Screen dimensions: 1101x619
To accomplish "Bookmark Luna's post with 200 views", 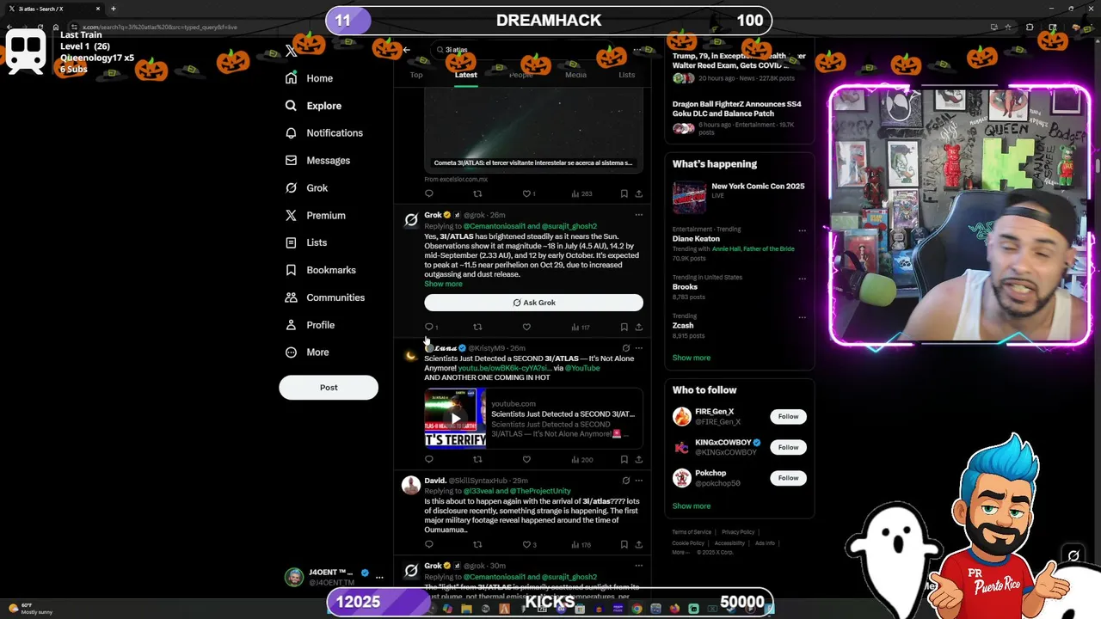I will [x=624, y=460].
